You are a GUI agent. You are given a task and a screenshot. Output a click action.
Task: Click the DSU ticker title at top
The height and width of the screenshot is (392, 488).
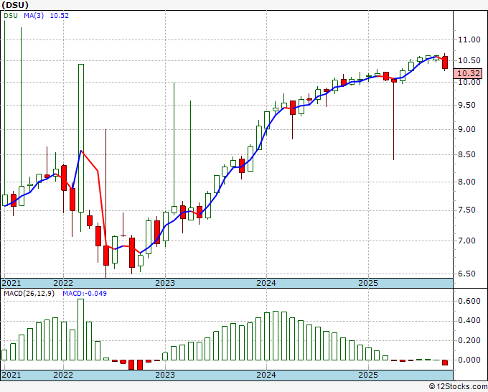15,5
